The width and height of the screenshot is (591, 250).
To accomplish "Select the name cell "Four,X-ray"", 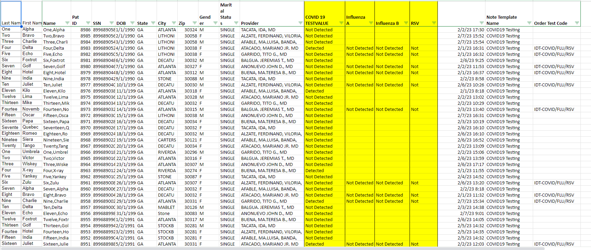I will [57, 170].
